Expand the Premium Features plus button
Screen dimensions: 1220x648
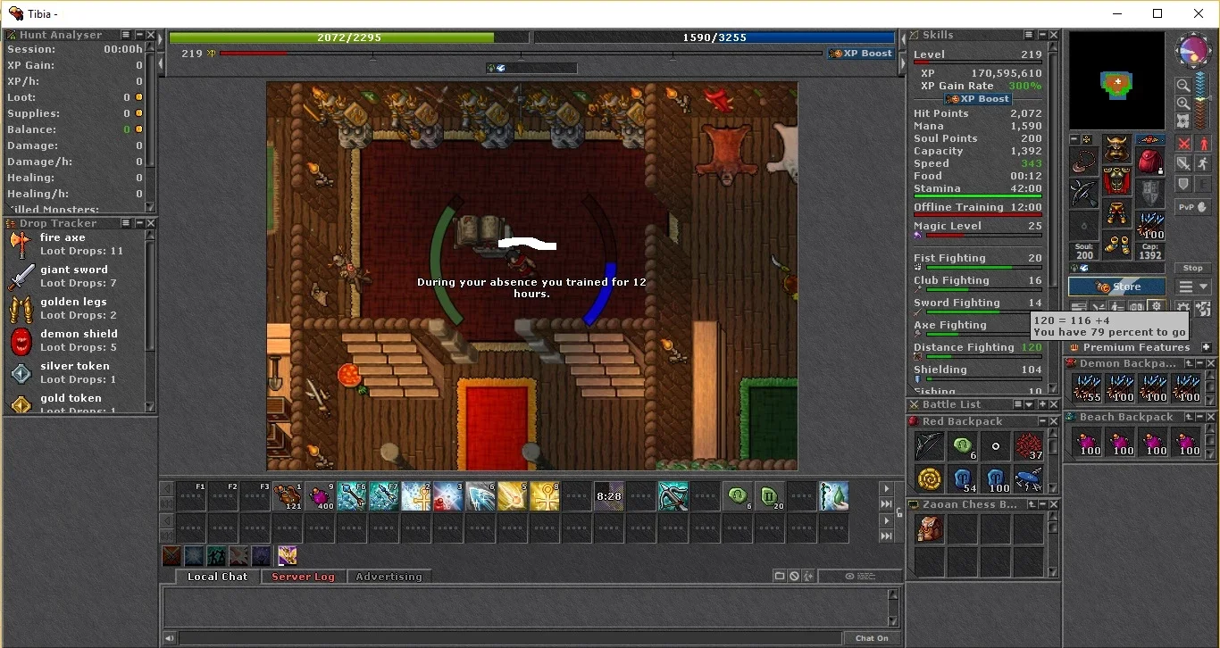(1206, 347)
